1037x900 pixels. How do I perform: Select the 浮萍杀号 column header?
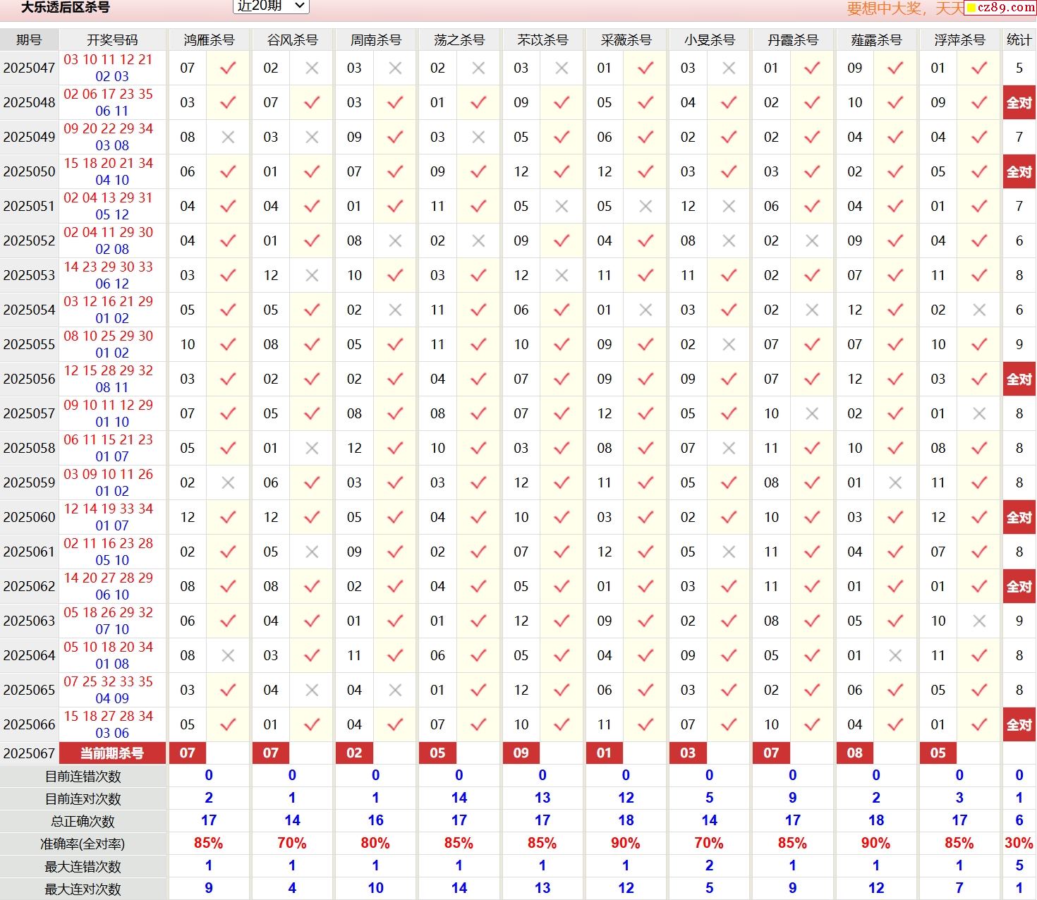point(959,40)
